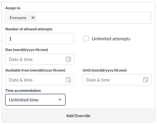Select the Everyone tag text
Viewport: 157px width, 124px height.
pos(18,18)
